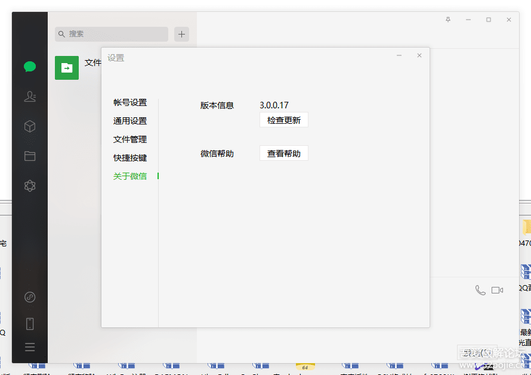Viewport: 531px width, 375px height.
Task: Open the Chats icon in sidebar
Action: click(x=30, y=67)
